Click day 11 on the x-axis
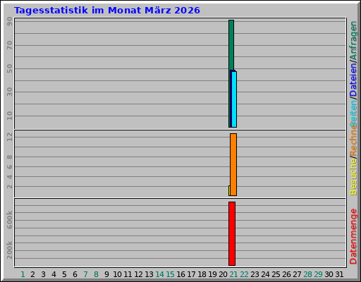The height and width of the screenshot is (282, 361). pyautogui.click(x=128, y=274)
